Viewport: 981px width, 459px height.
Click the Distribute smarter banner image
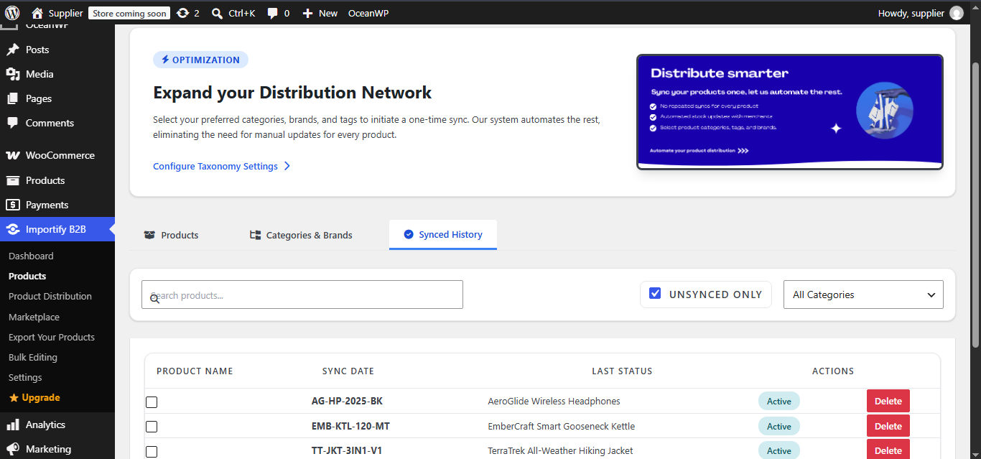789,112
